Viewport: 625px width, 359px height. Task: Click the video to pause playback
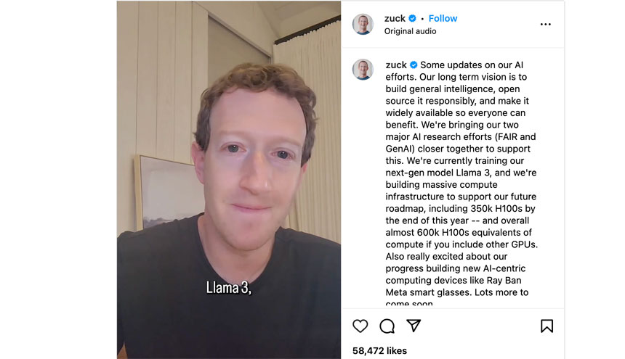[x=229, y=180]
